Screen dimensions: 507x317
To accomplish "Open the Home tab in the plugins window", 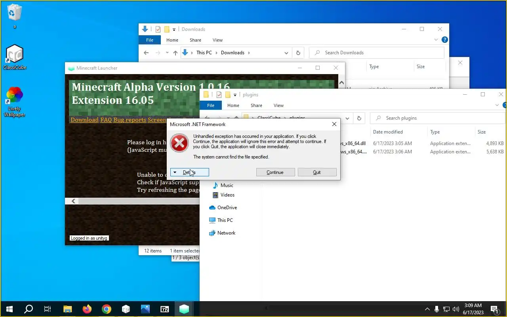I will click(233, 105).
